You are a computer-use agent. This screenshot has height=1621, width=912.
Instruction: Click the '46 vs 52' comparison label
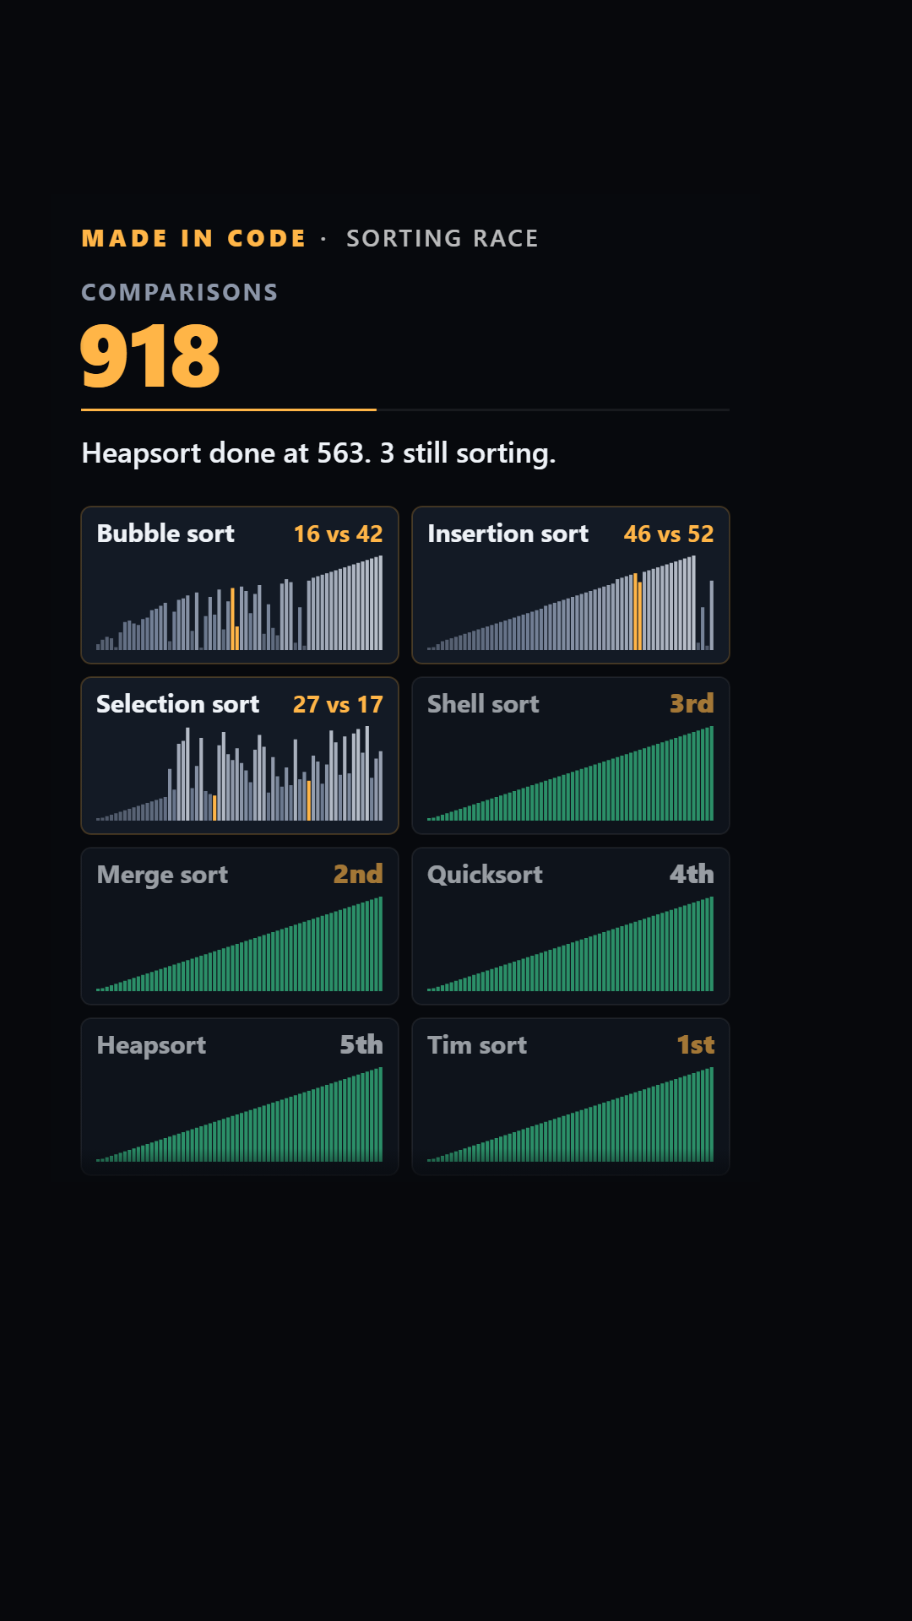pos(669,534)
